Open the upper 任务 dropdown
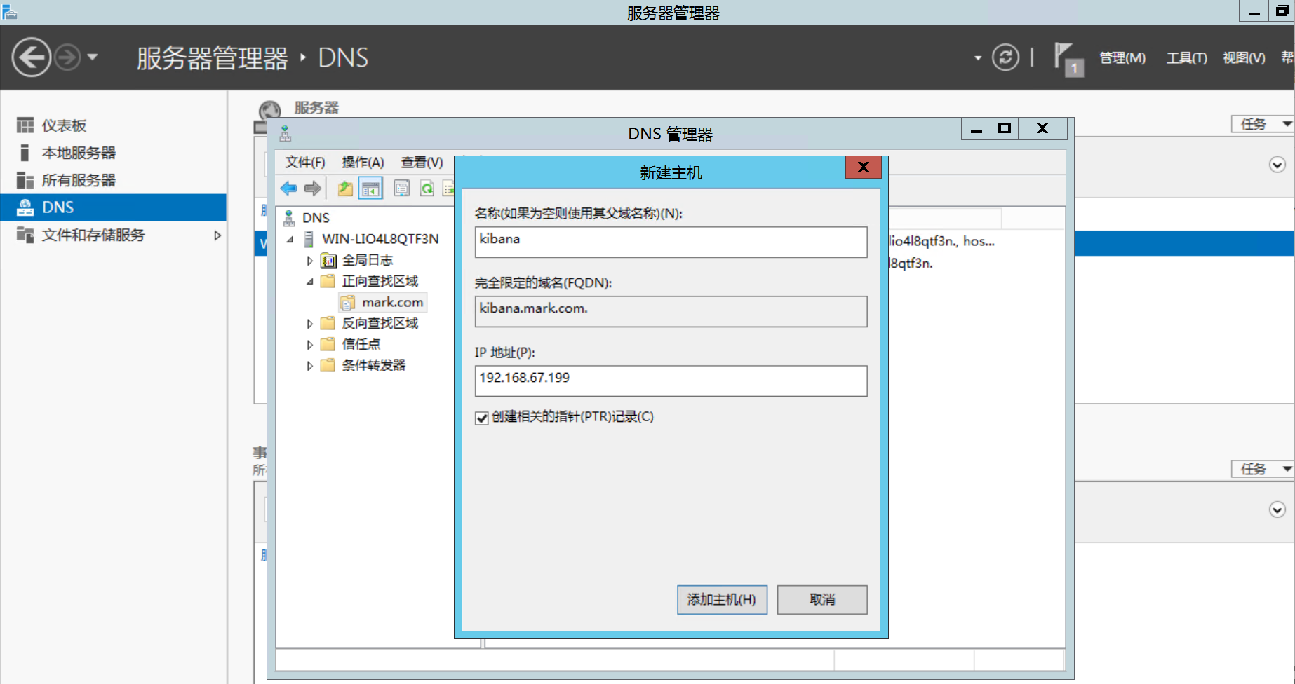The height and width of the screenshot is (684, 1295). [x=1263, y=124]
